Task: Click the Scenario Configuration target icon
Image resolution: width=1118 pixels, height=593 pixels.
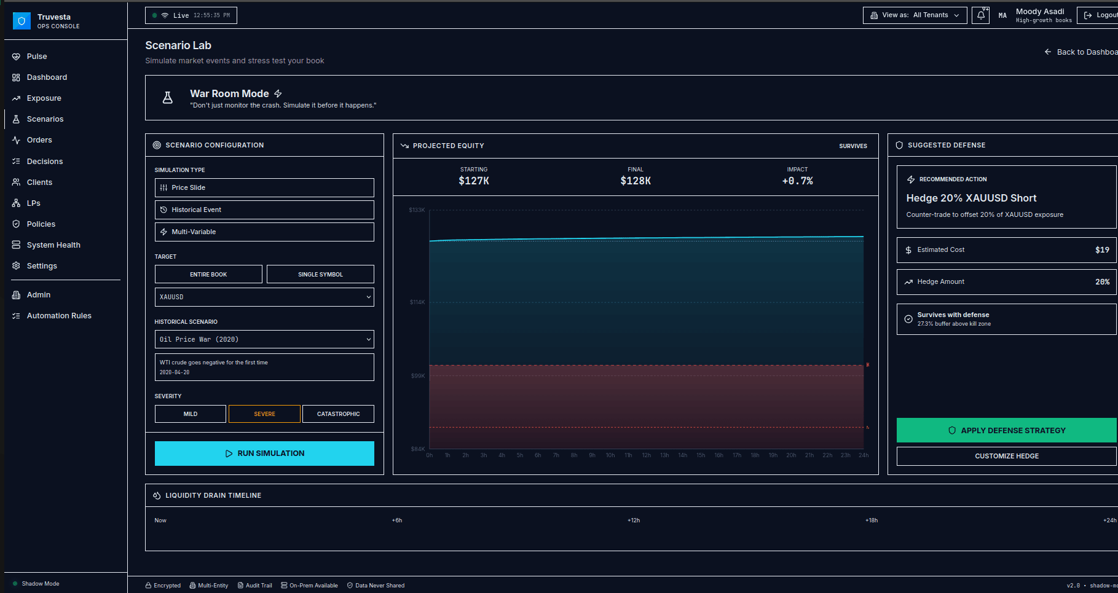Action: [x=157, y=145]
